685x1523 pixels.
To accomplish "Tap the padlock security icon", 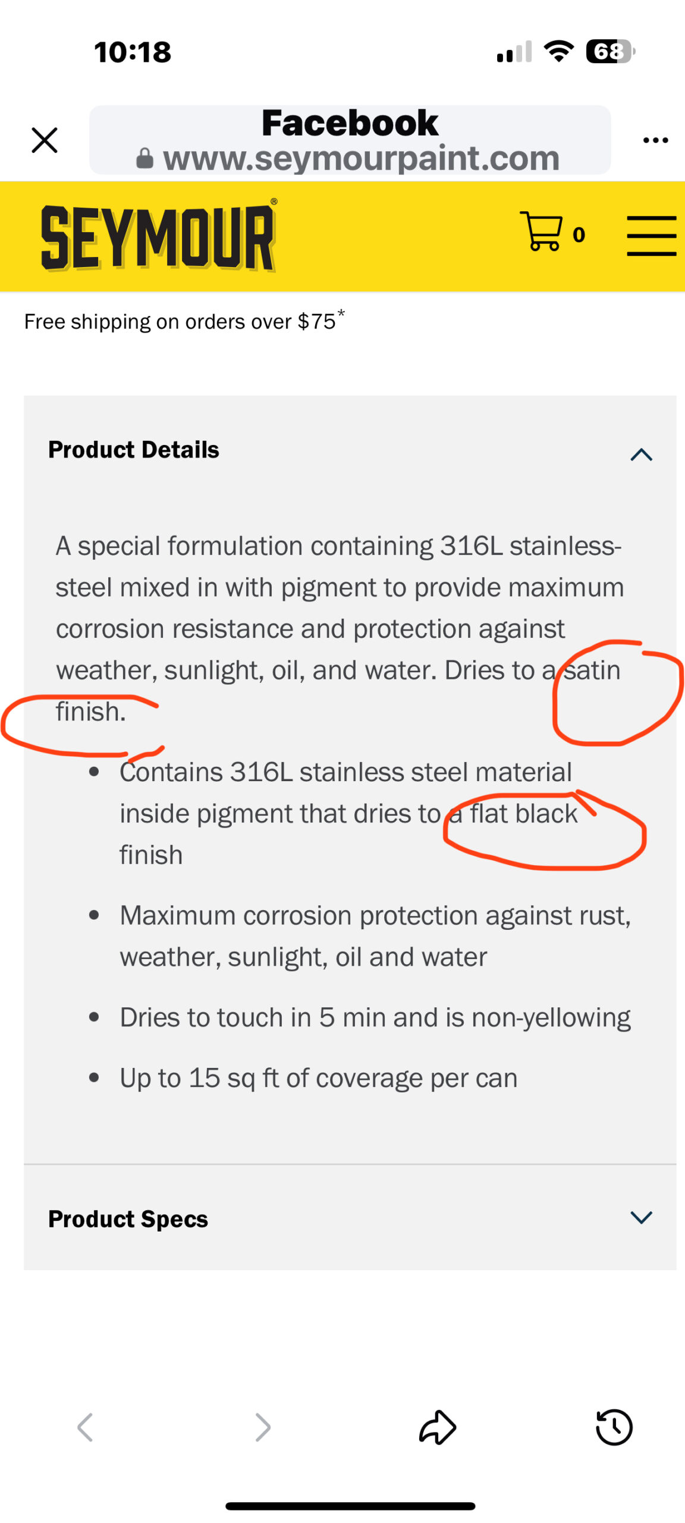I will (144, 158).
